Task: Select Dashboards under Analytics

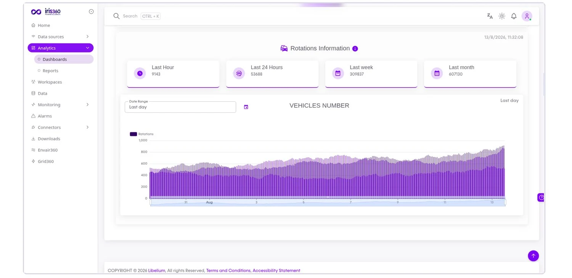Action: 64,59
